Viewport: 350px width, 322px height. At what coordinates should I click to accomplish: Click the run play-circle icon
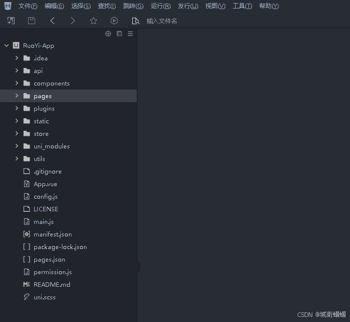(114, 21)
